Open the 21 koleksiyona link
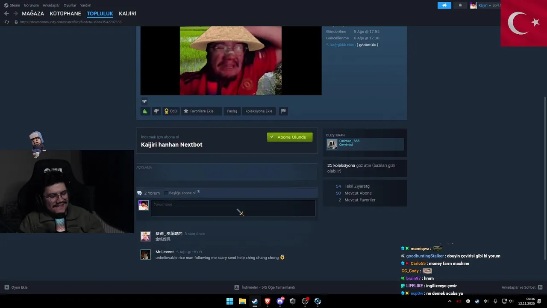 [x=341, y=165]
